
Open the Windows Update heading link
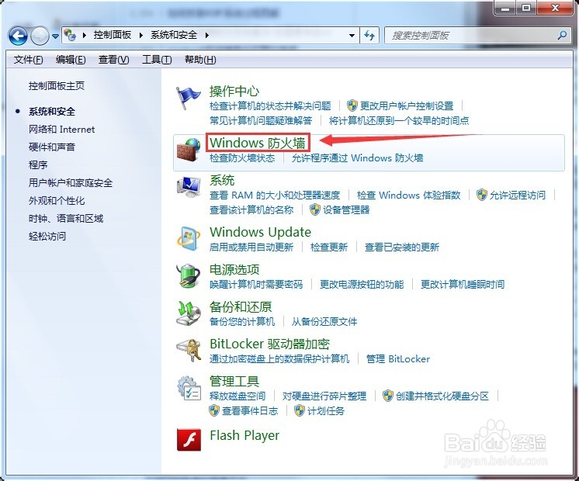260,232
